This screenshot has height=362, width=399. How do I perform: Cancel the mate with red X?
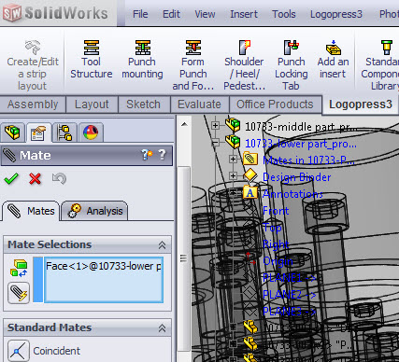coord(35,179)
